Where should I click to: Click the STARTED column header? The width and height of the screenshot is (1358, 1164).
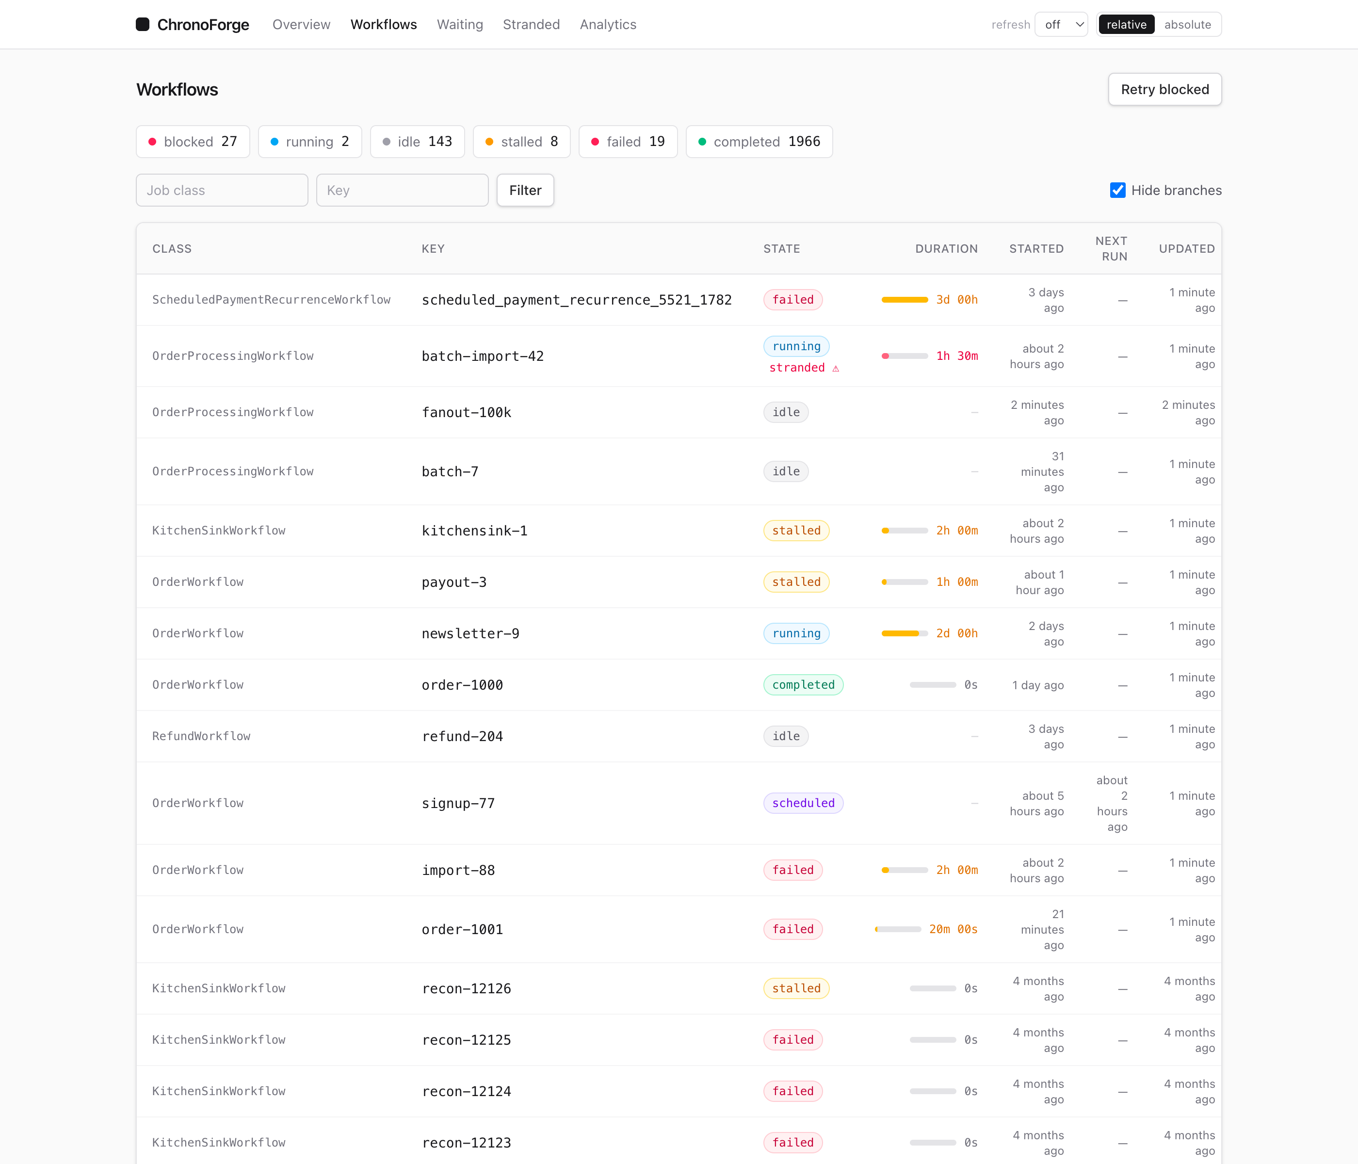pos(1036,248)
